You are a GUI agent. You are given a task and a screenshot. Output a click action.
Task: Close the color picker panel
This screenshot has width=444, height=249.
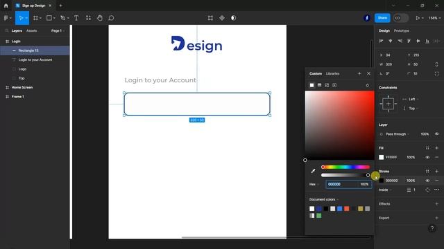point(368,73)
